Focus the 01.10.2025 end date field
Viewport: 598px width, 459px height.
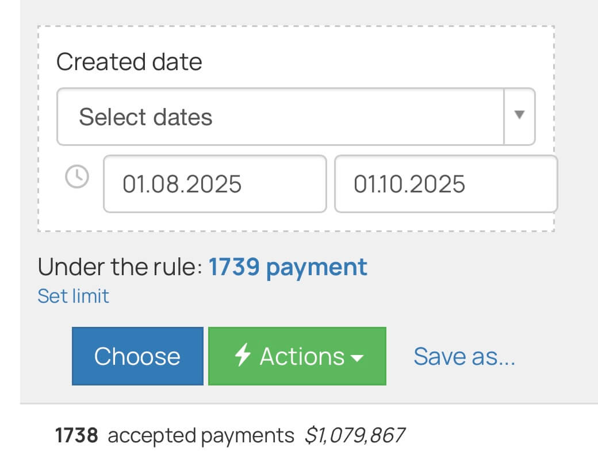coord(446,184)
